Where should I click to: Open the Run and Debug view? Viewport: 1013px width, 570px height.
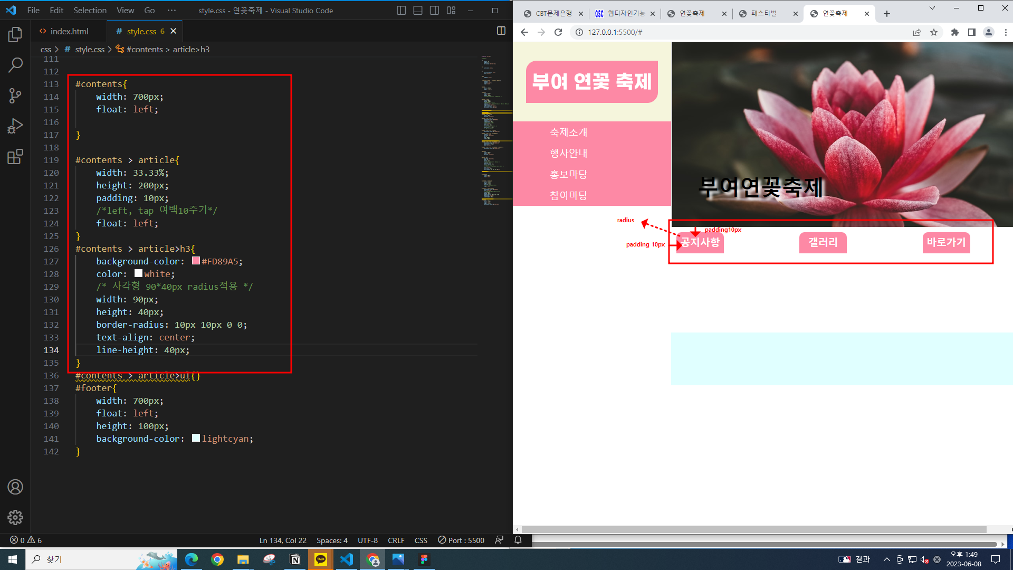[15, 126]
